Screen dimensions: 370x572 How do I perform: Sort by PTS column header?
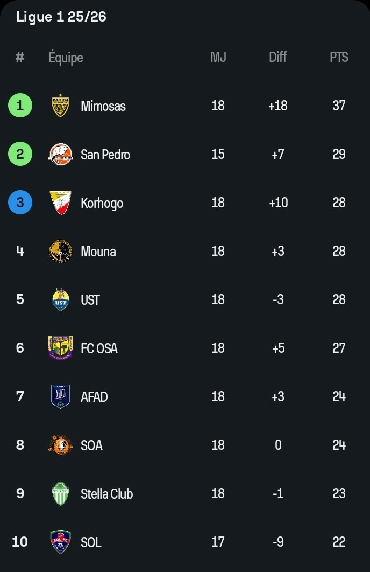pos(339,57)
